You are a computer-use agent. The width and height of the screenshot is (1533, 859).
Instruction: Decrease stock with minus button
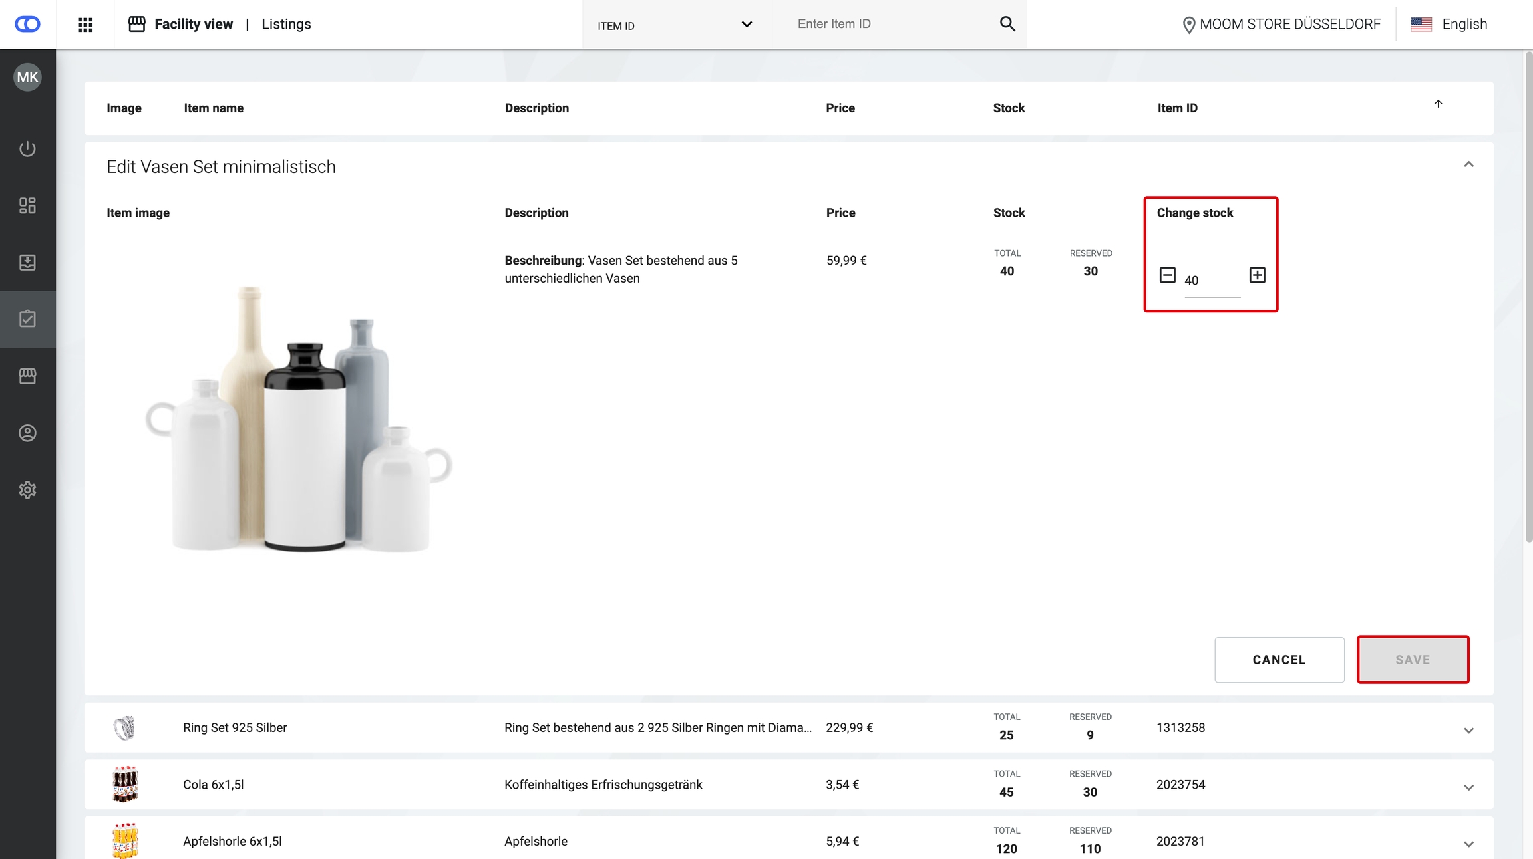(1167, 275)
